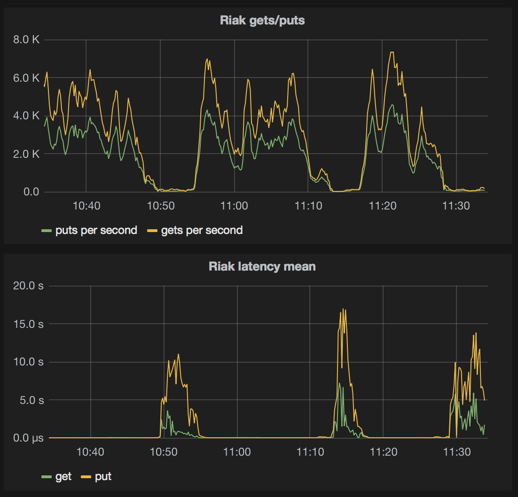Viewport: 518px width, 497px height.
Task: Open the Riak latency mean panel title menu
Action: (x=262, y=266)
